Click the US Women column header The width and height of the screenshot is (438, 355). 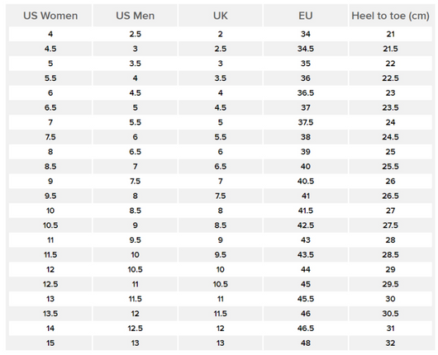[50, 16]
